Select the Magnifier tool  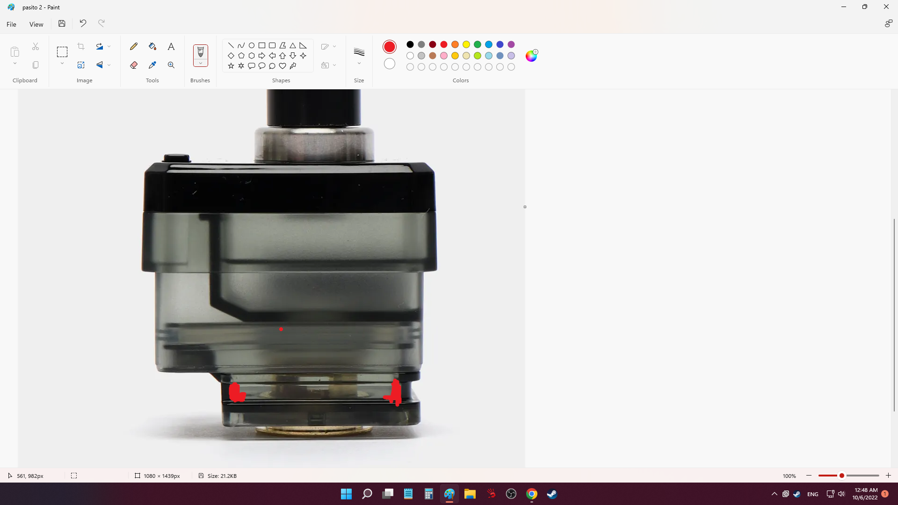[171, 65]
